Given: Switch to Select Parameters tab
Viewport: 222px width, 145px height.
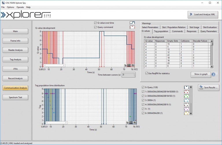Looking at the screenshot, I should point(150,27).
